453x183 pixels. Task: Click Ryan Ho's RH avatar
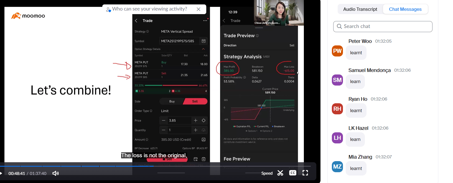[x=337, y=109]
